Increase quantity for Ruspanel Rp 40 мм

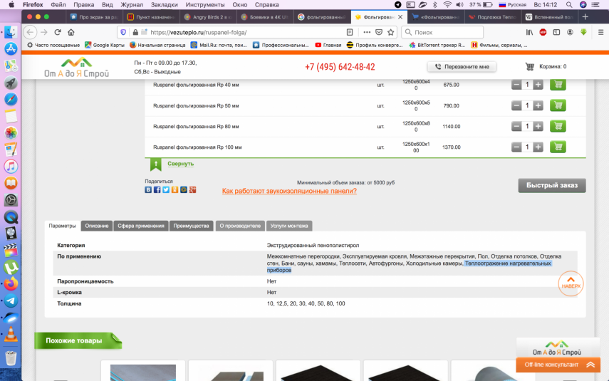(538, 85)
